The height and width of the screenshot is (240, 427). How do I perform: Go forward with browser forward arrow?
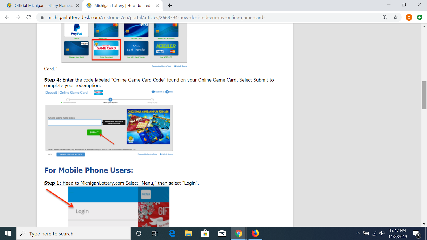tap(18, 17)
